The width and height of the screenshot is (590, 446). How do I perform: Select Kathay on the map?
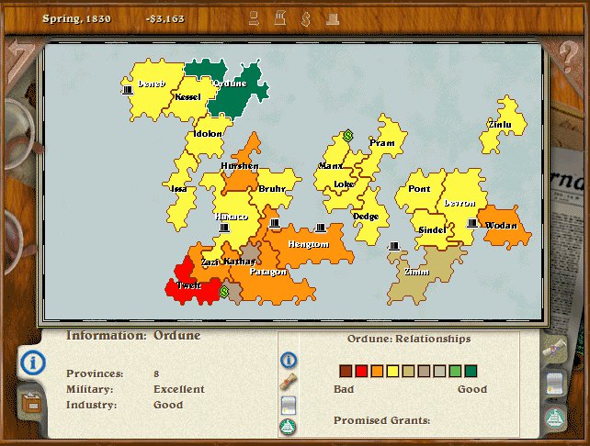tap(240, 262)
